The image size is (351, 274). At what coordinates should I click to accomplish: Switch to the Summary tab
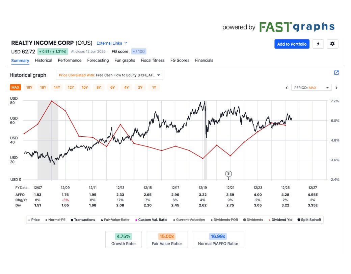click(20, 61)
